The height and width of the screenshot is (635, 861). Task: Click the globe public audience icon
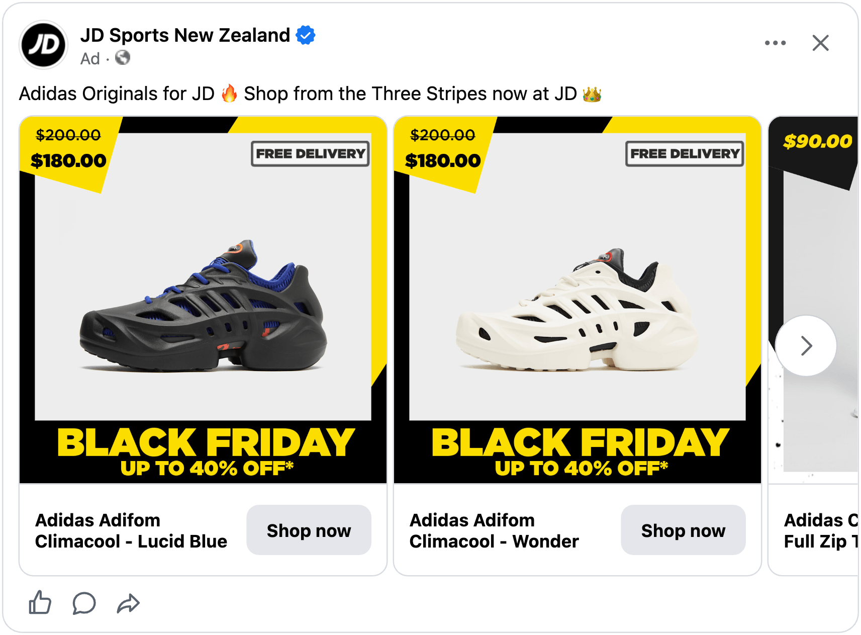(123, 58)
